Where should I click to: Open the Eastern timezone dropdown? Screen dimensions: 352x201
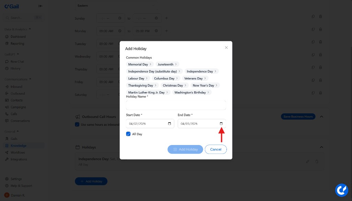pyautogui.click(x=116, y=5)
